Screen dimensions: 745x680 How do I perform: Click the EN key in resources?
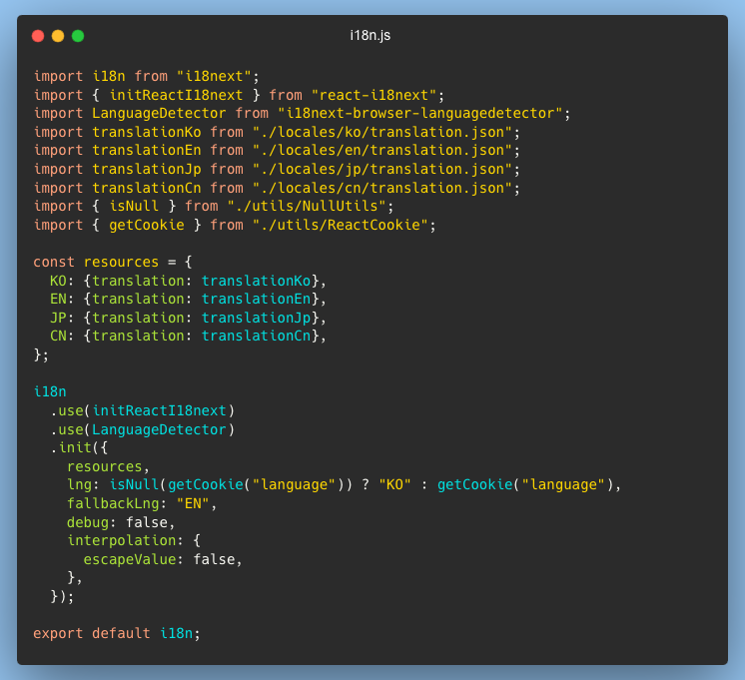(x=58, y=300)
